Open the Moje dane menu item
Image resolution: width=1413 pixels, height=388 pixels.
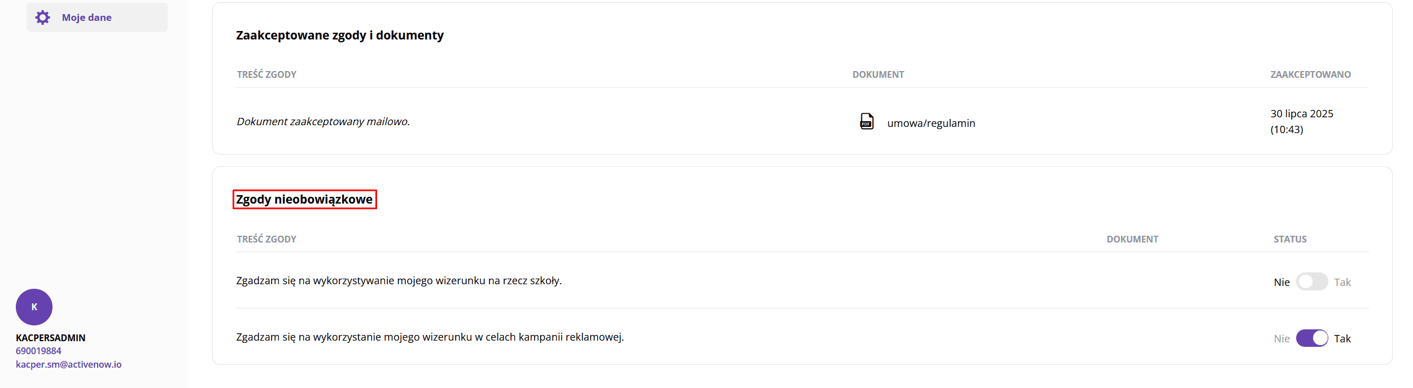[97, 17]
